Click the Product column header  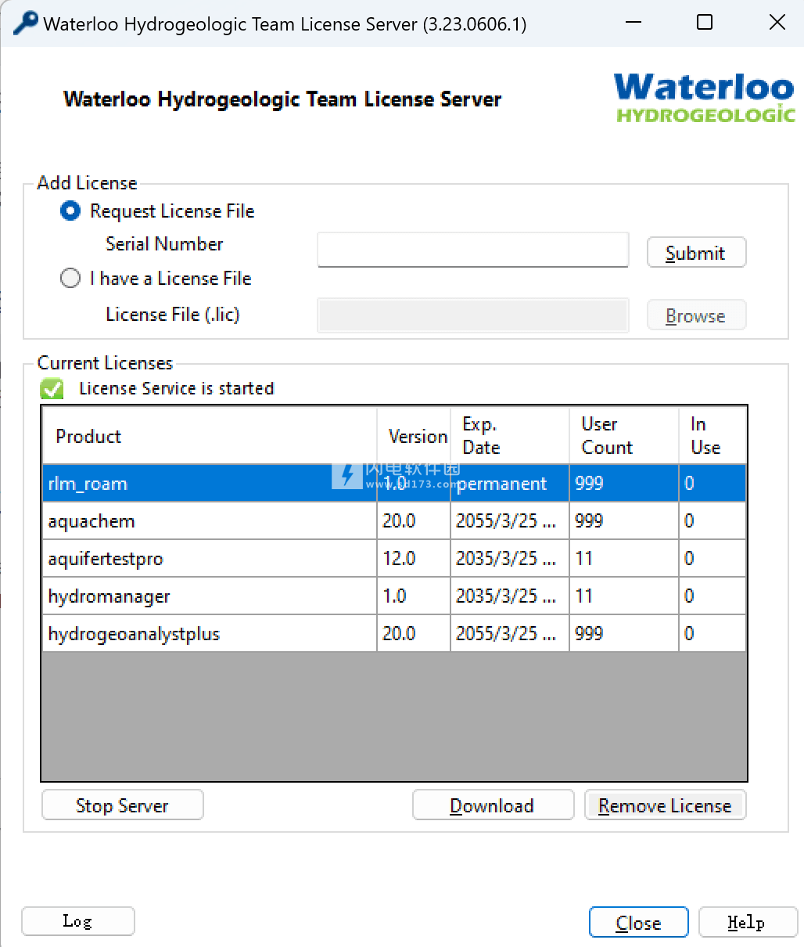pos(210,436)
